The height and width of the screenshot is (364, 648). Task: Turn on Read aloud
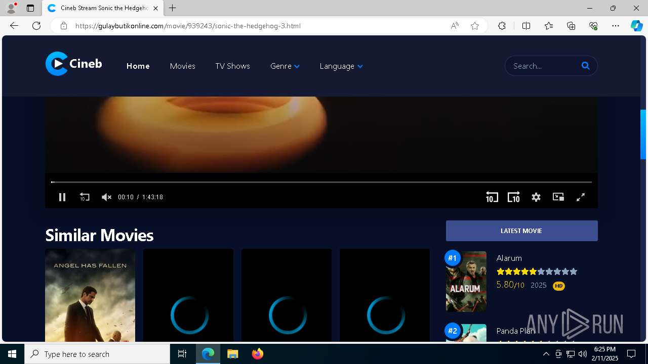pos(455,26)
